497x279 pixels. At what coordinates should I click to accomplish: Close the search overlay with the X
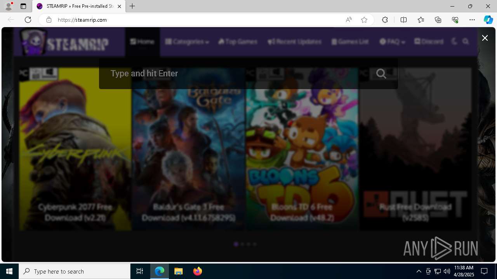pyautogui.click(x=485, y=38)
